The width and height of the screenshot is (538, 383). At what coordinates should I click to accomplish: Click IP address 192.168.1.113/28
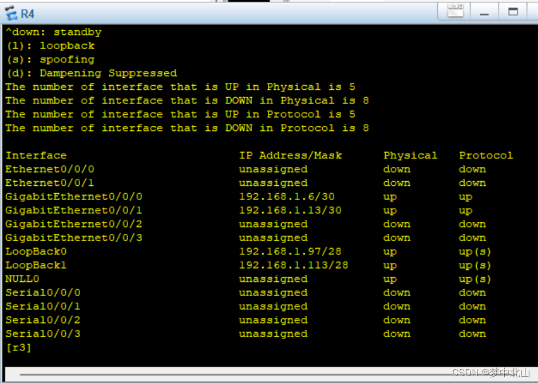coord(294,265)
